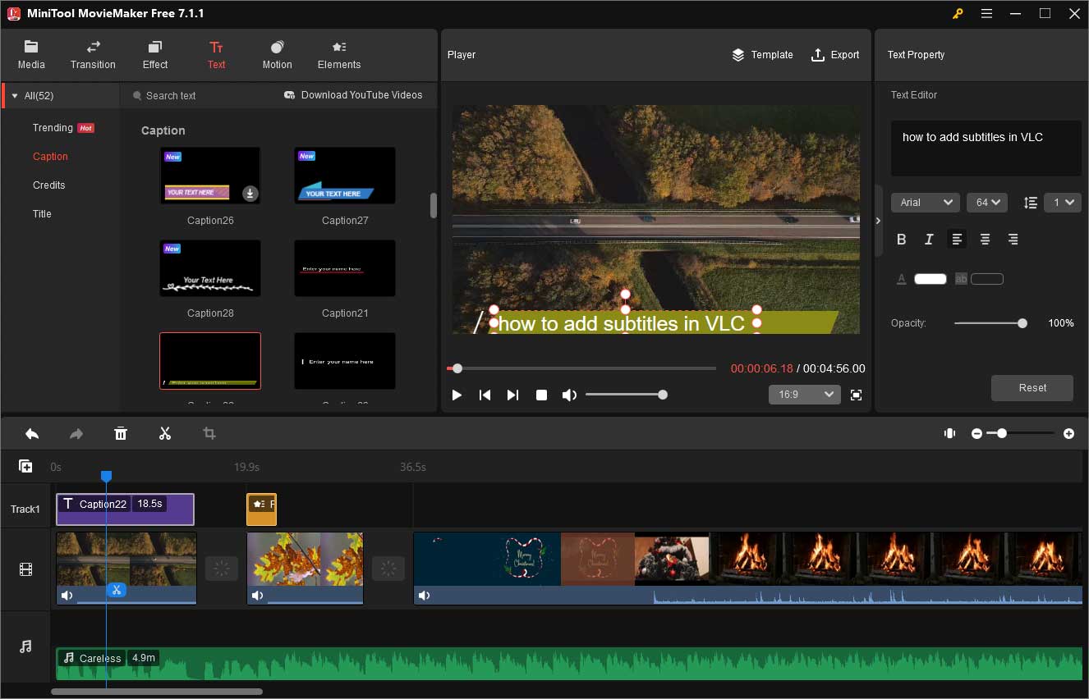
Task: Select the Caption27 thumbnail
Action: pyautogui.click(x=345, y=176)
